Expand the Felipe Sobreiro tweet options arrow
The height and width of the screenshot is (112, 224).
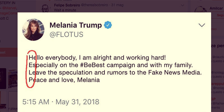tap(183, 5)
